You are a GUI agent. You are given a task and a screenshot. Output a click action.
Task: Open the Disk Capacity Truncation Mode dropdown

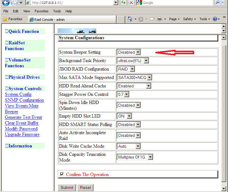click(x=135, y=157)
